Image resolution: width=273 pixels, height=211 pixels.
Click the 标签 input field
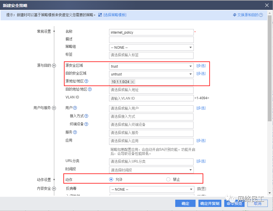151,55
